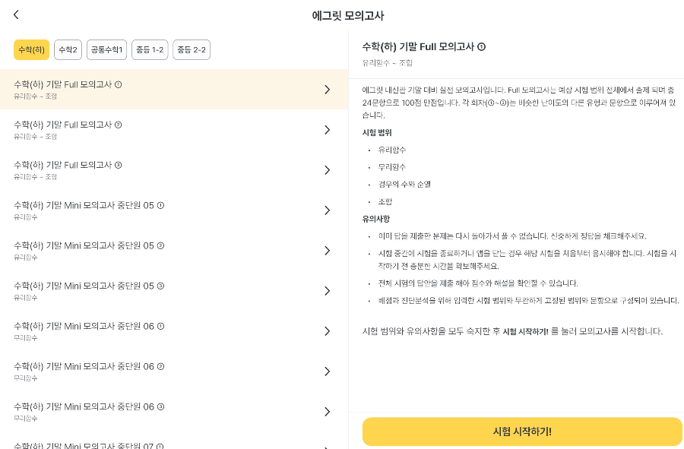
Task: Click chevron beside 기말 Full 모의고사 ③ item
Action: 327,169
